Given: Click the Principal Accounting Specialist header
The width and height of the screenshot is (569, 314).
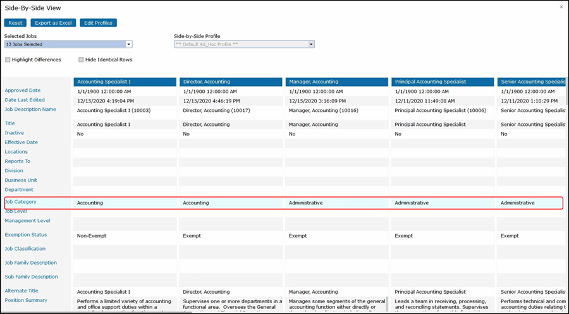Looking at the screenshot, I should (443, 82).
